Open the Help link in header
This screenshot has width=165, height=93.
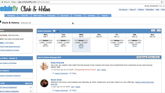tap(158, 10)
